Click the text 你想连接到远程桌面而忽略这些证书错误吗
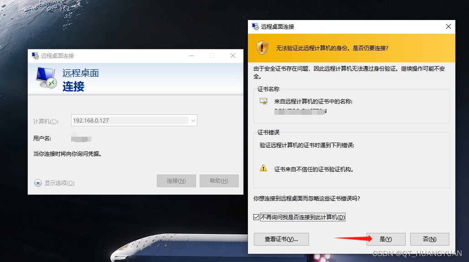This screenshot has width=469, height=262. [307, 199]
